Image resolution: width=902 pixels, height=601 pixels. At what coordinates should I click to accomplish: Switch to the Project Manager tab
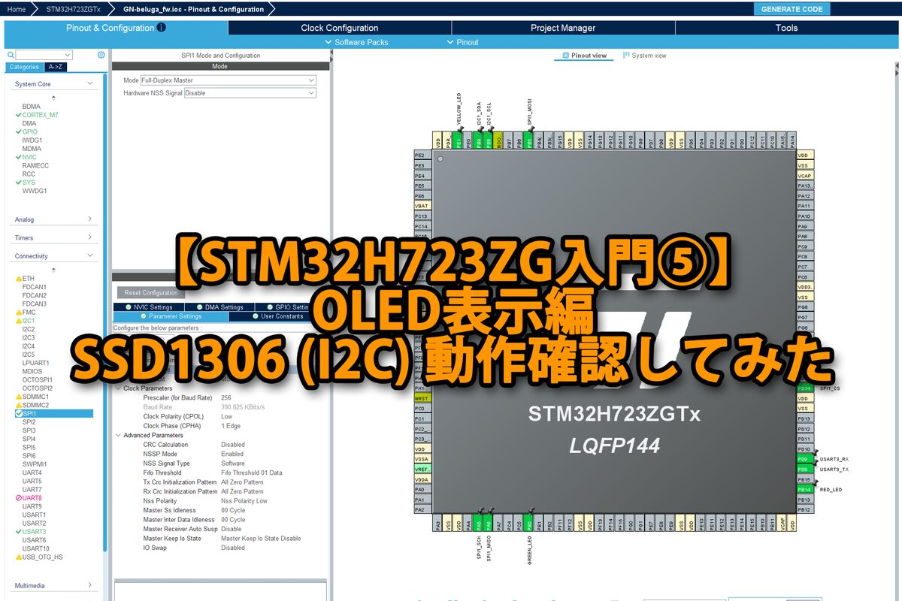click(x=563, y=28)
